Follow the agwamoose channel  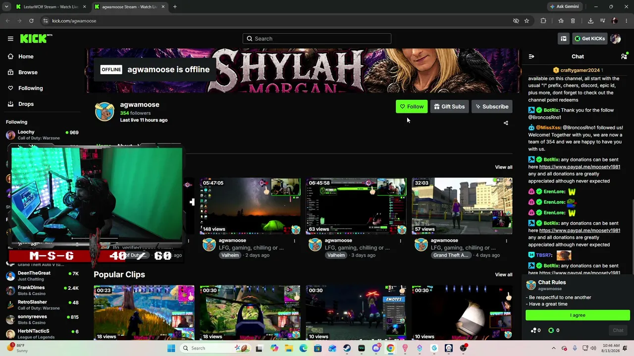coord(412,106)
